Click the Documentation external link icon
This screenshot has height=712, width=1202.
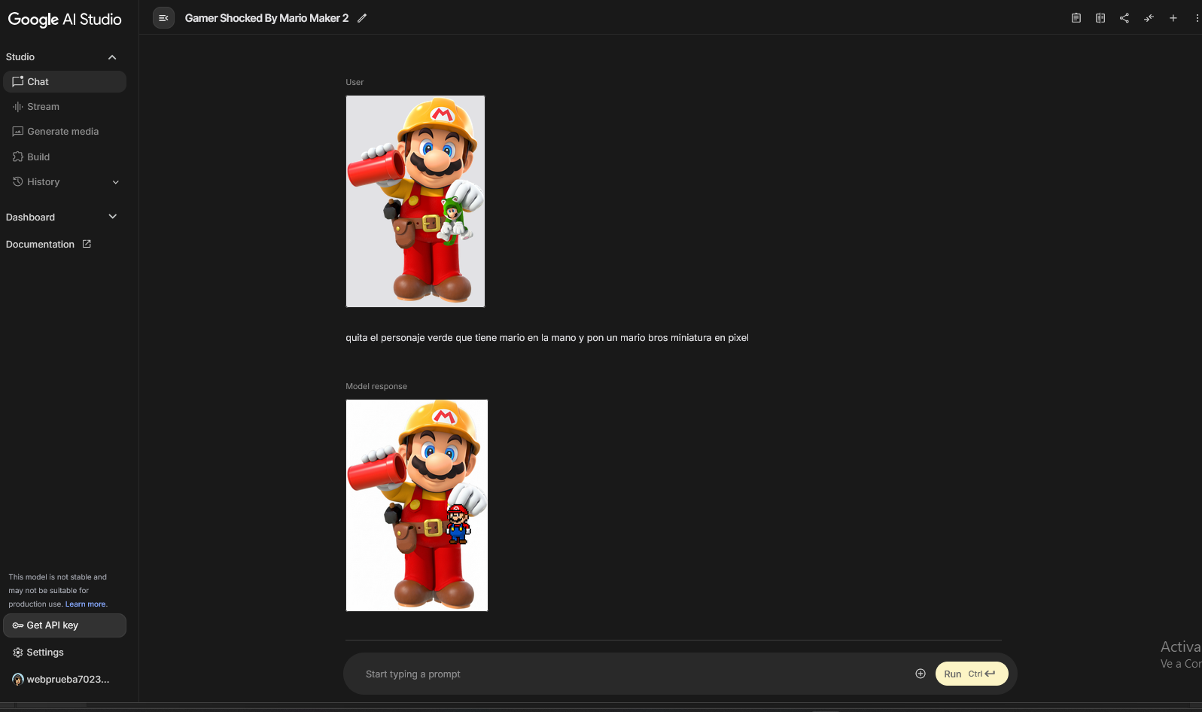tap(87, 244)
